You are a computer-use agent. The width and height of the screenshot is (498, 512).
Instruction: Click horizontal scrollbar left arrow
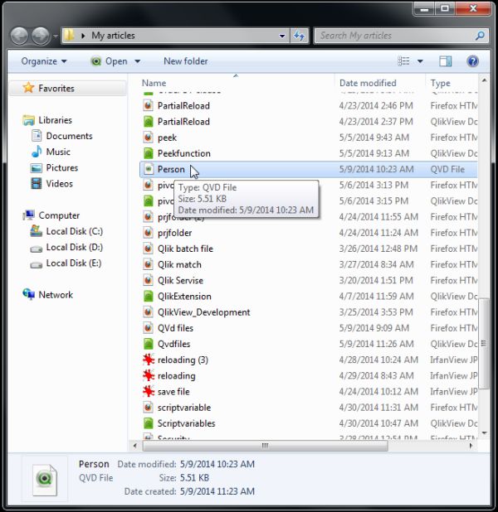point(134,446)
